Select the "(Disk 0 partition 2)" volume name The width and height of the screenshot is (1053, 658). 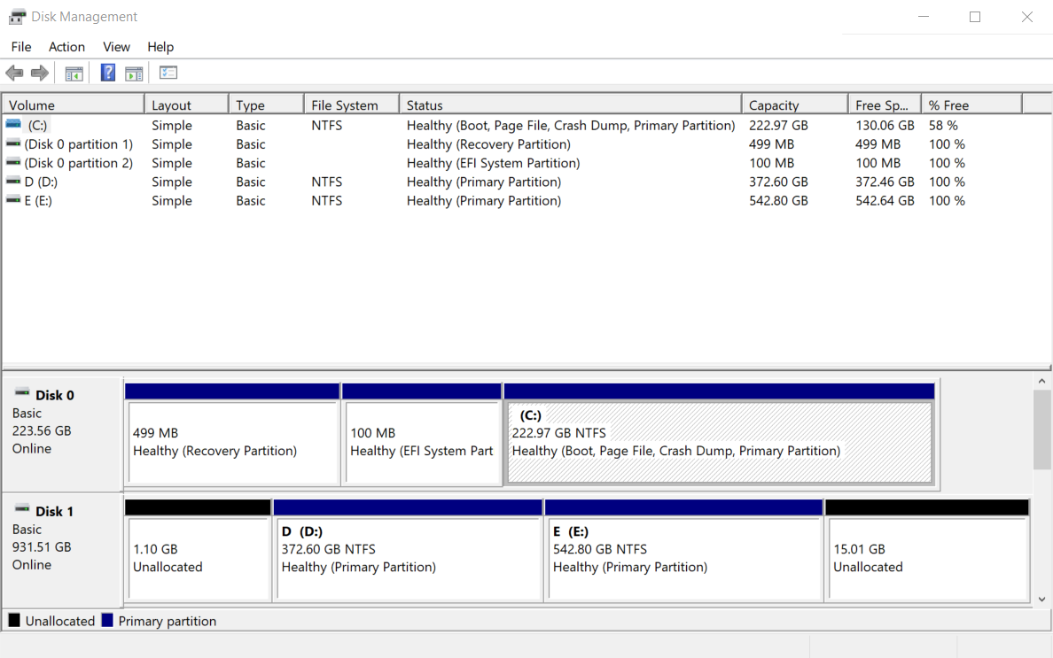pos(79,163)
